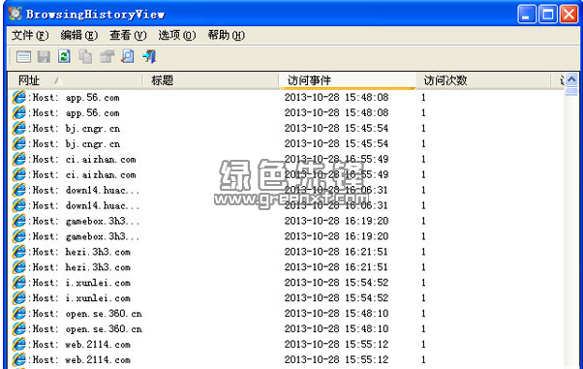The height and width of the screenshot is (369, 583).
Task: Select the first open.se.360.cn host row
Action: point(286,314)
